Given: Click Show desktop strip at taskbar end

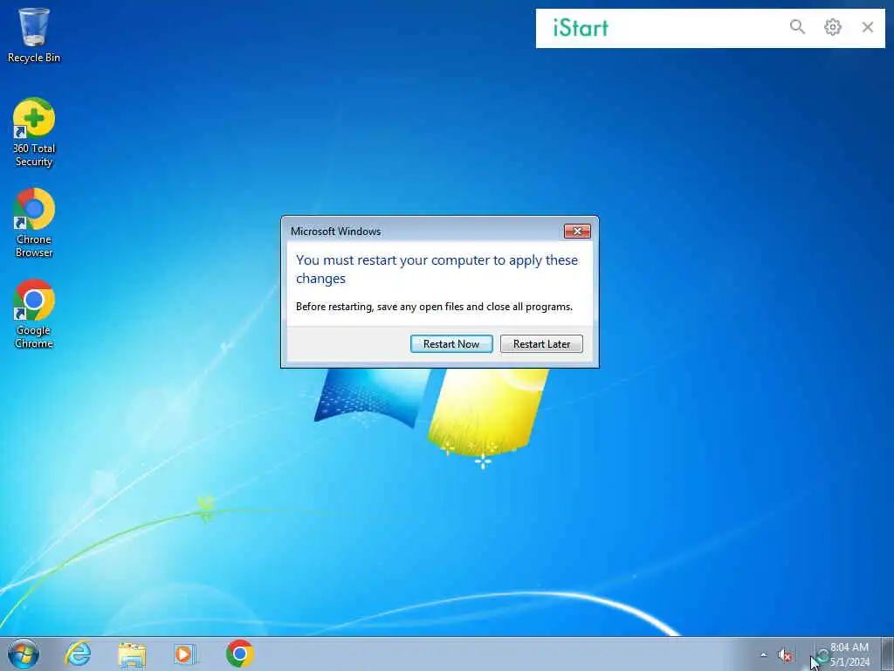Looking at the screenshot, I should tap(888, 654).
